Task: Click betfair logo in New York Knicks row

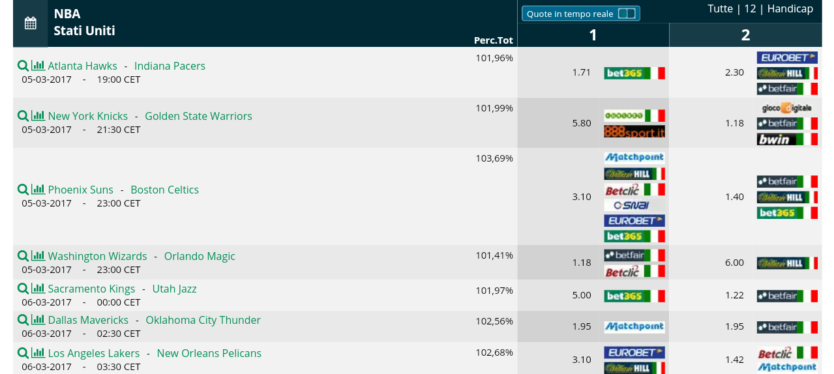Action: pos(787,123)
